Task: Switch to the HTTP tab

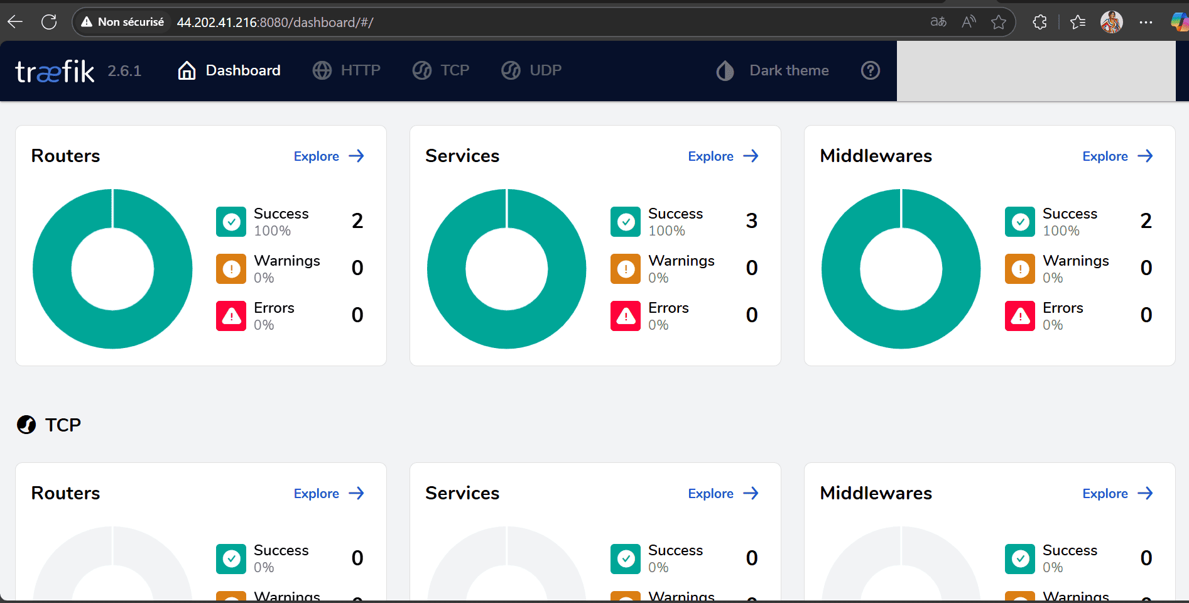Action: pyautogui.click(x=347, y=70)
